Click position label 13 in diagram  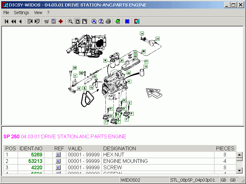click(x=135, y=53)
